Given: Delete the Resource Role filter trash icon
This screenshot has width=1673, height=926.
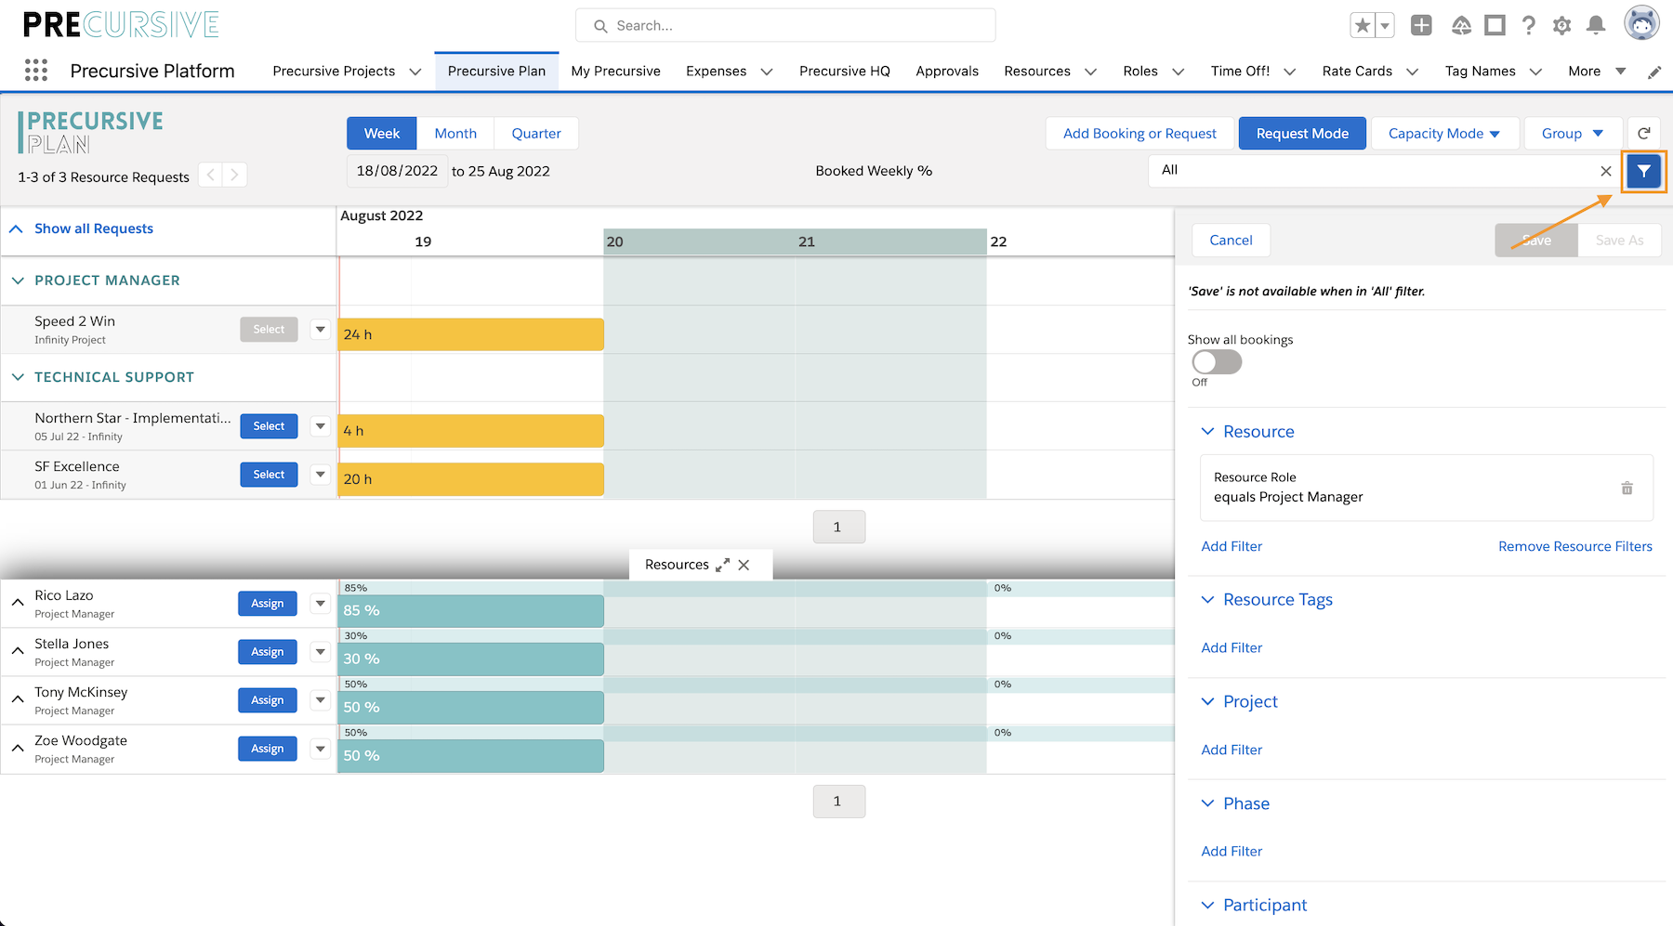Looking at the screenshot, I should pos(1627,488).
